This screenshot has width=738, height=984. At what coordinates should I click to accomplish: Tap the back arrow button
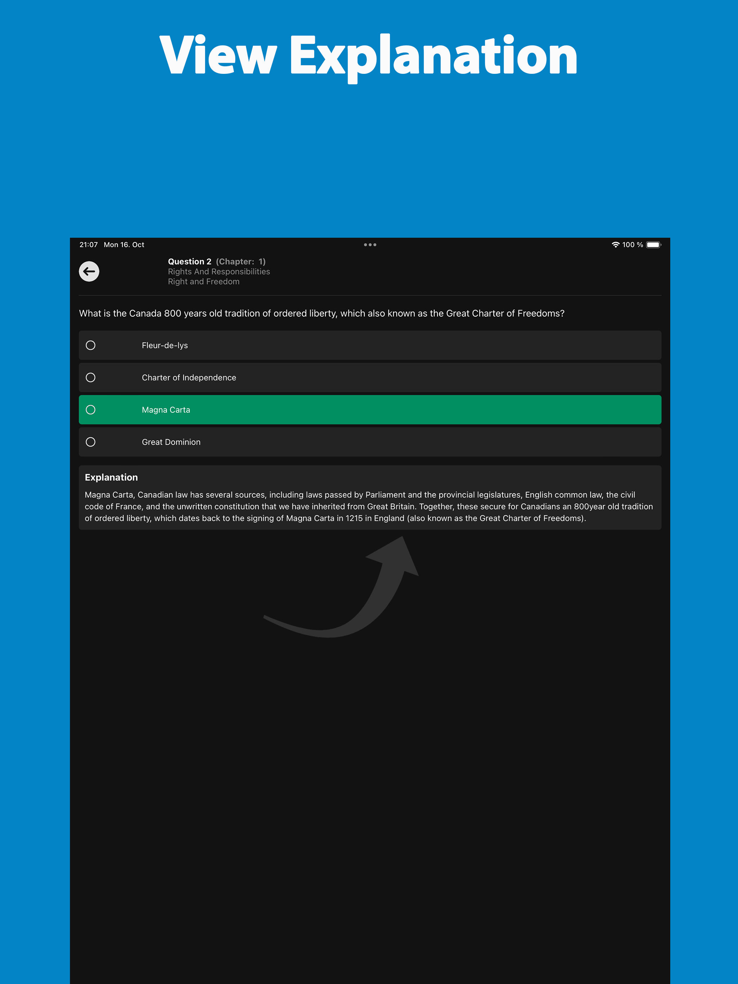point(89,271)
